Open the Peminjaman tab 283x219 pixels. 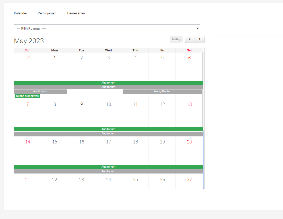[x=47, y=13]
